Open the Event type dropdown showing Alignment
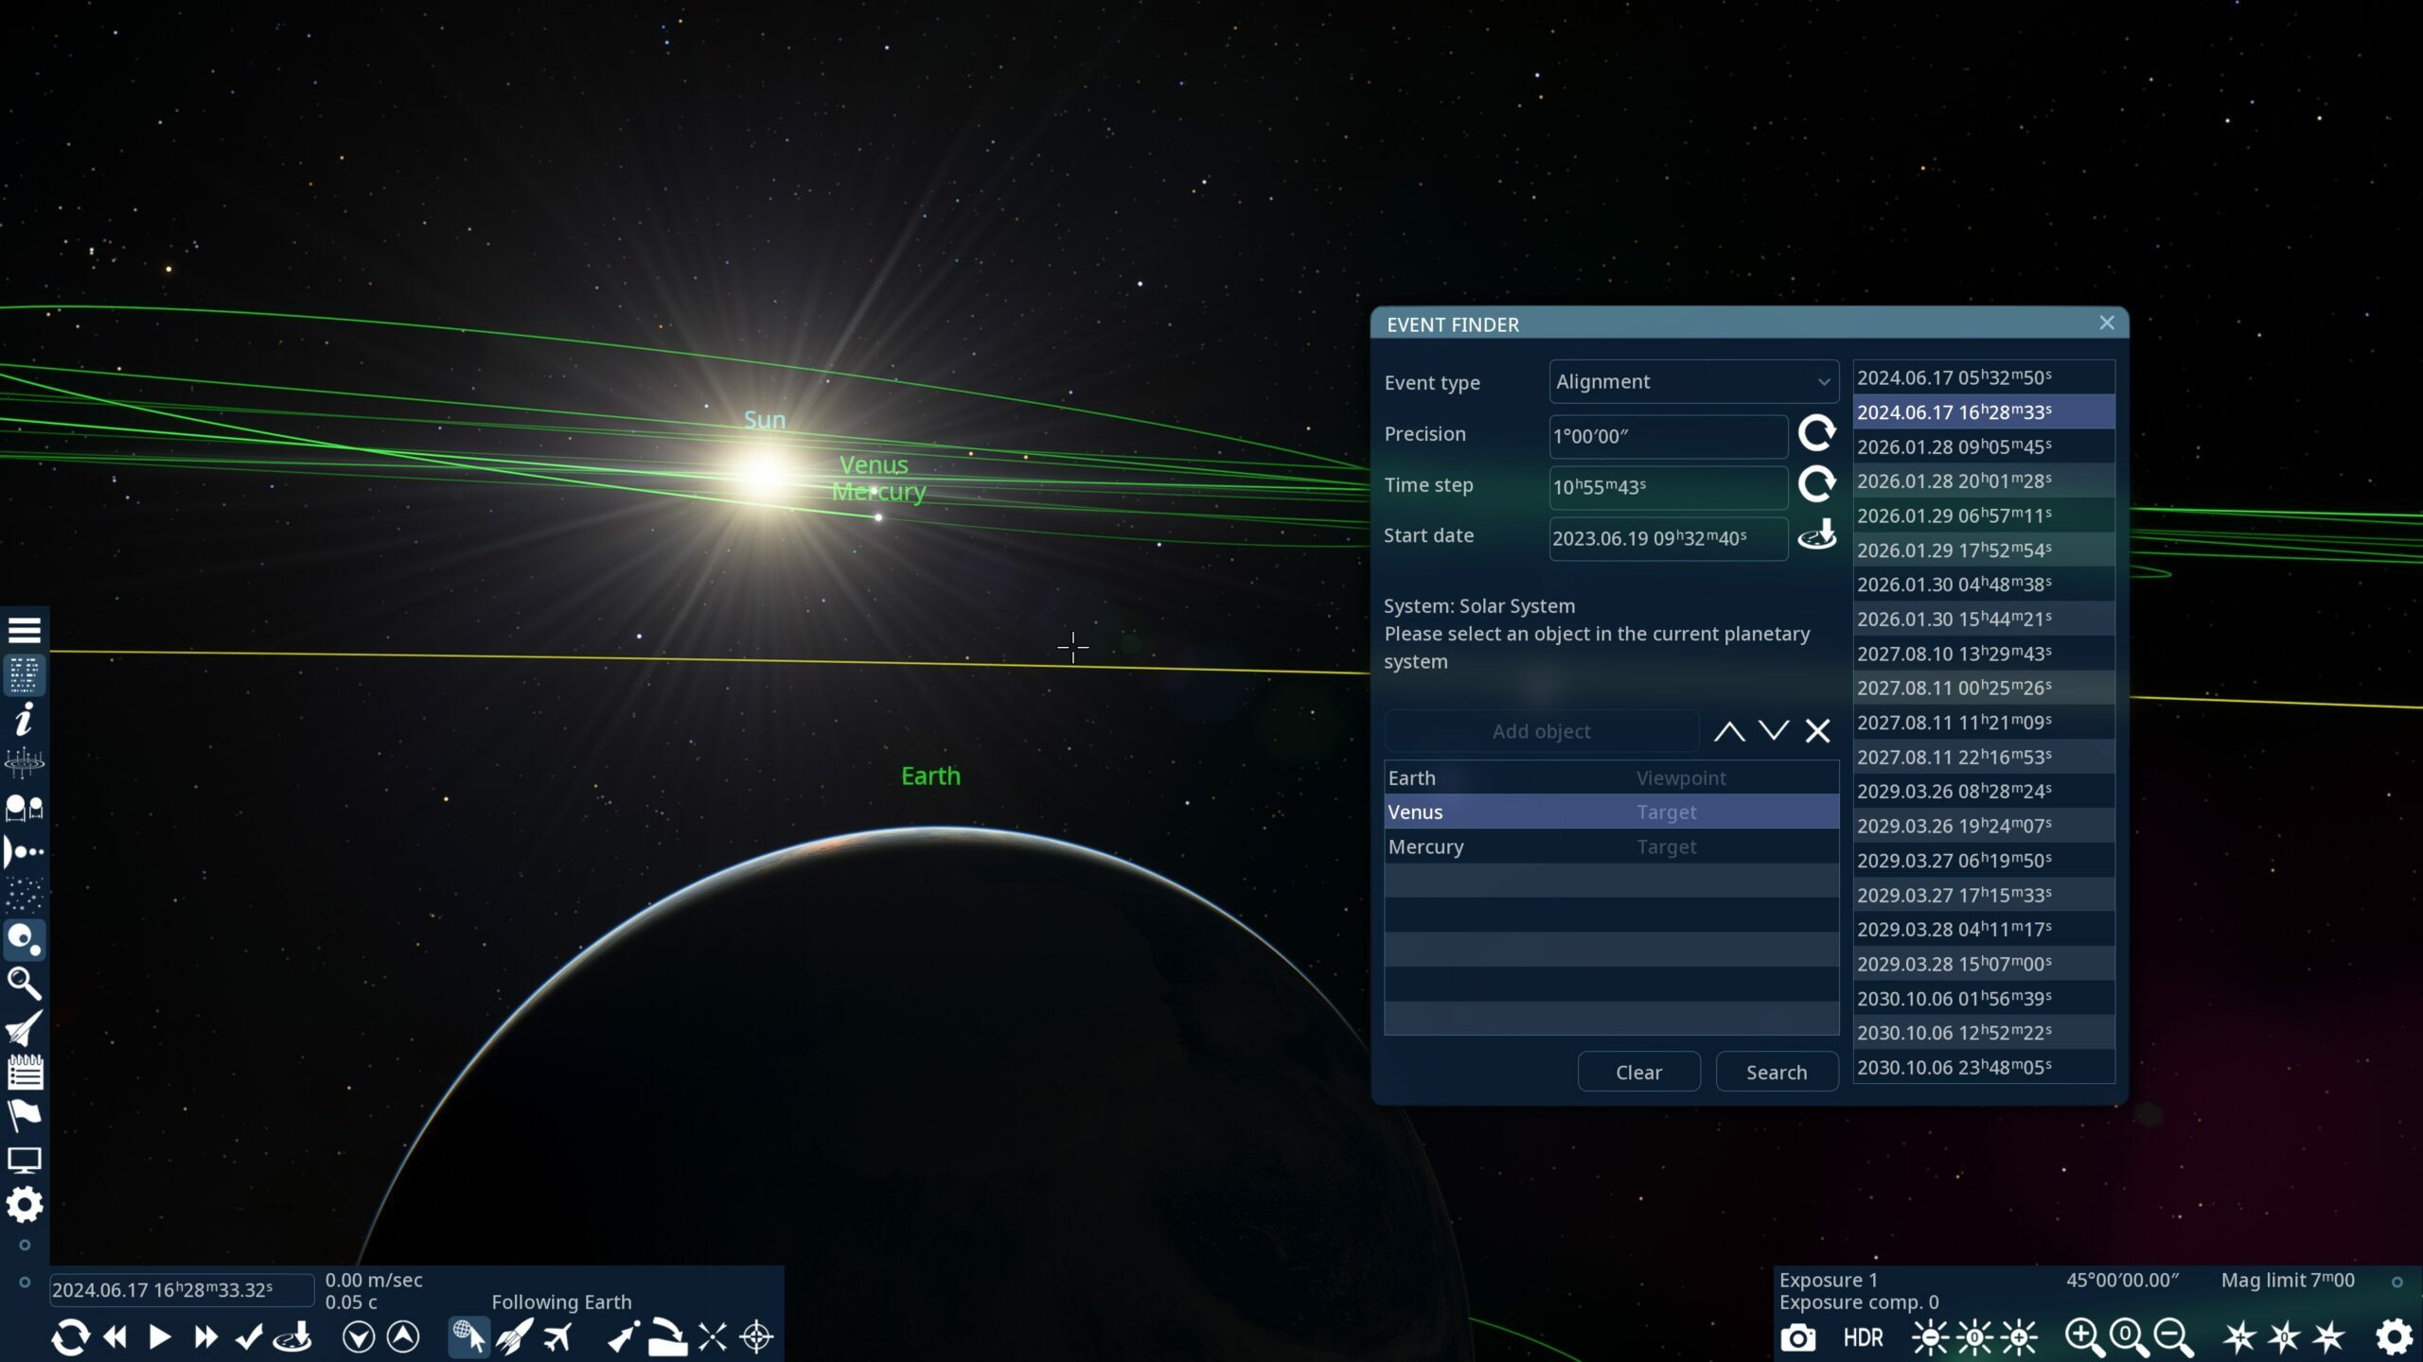The image size is (2423, 1362). tap(1692, 382)
